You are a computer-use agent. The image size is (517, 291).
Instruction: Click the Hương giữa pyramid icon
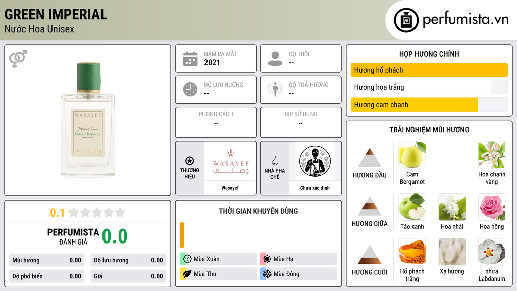point(370,206)
